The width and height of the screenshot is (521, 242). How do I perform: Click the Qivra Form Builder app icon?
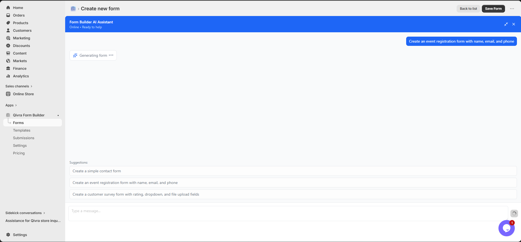tap(8, 115)
